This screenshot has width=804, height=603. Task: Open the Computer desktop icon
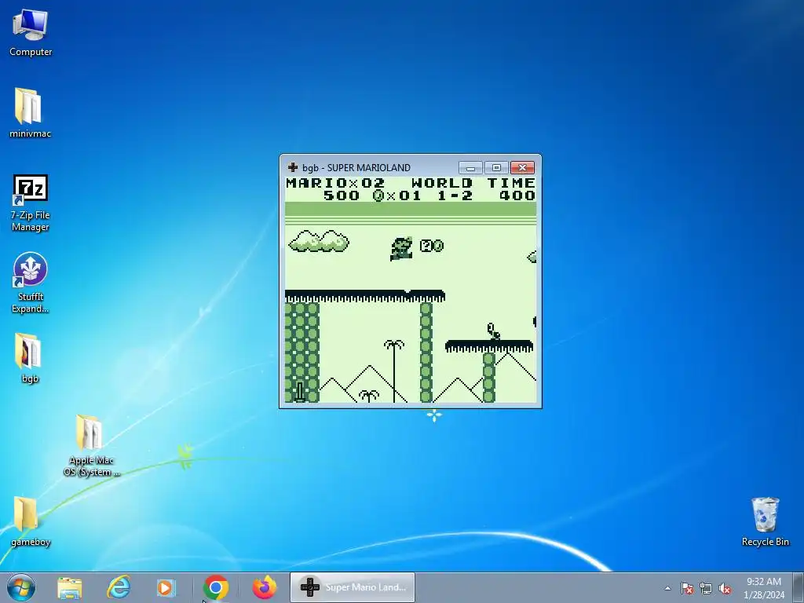click(31, 32)
